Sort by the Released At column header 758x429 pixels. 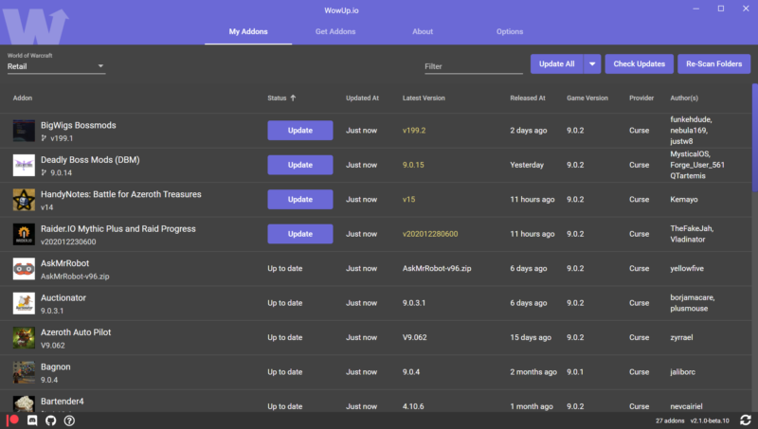point(528,98)
